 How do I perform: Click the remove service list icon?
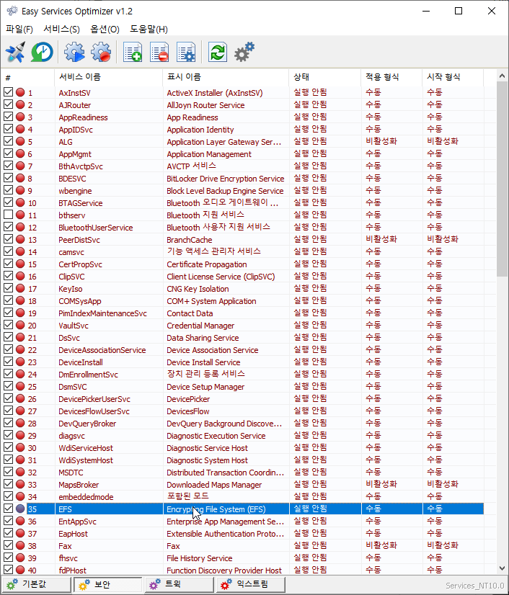tap(159, 52)
